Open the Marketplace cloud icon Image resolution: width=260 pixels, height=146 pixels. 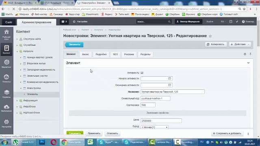click(6, 108)
